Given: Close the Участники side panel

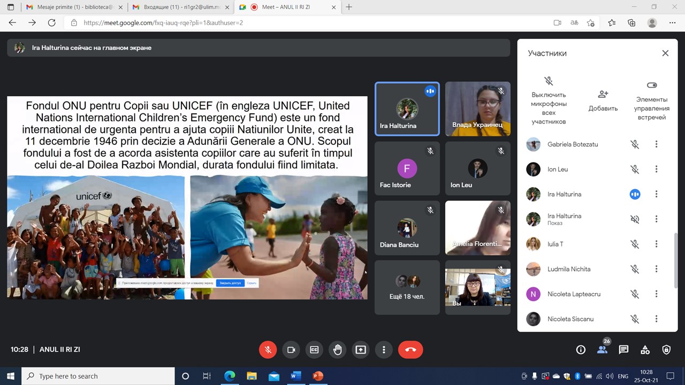Looking at the screenshot, I should point(665,53).
